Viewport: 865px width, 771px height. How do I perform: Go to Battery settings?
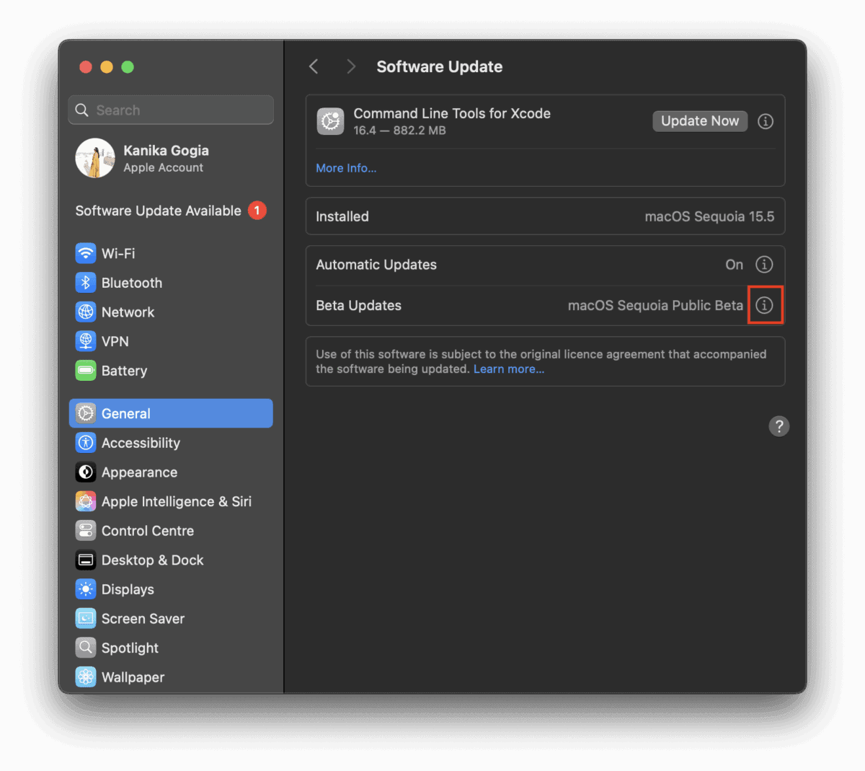(171, 371)
